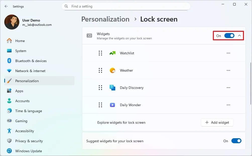Open the Watchlist more options menu
252x156 pixels.
[x=228, y=53]
